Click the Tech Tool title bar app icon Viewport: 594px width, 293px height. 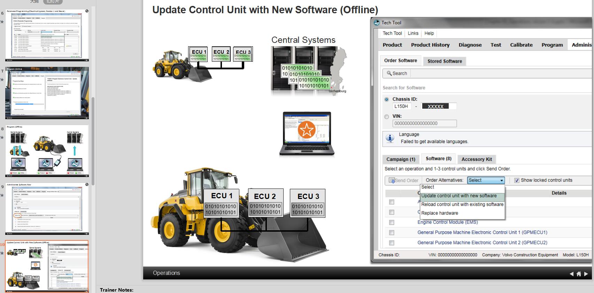[x=377, y=23]
